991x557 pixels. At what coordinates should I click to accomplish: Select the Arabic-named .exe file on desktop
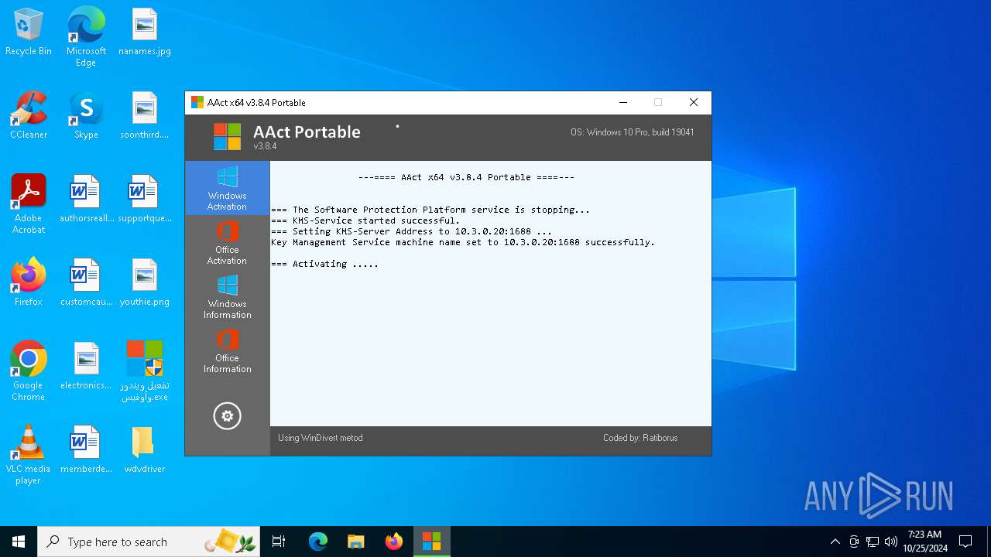(x=145, y=371)
